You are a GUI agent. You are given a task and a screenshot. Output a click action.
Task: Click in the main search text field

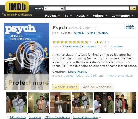coord(97,8)
